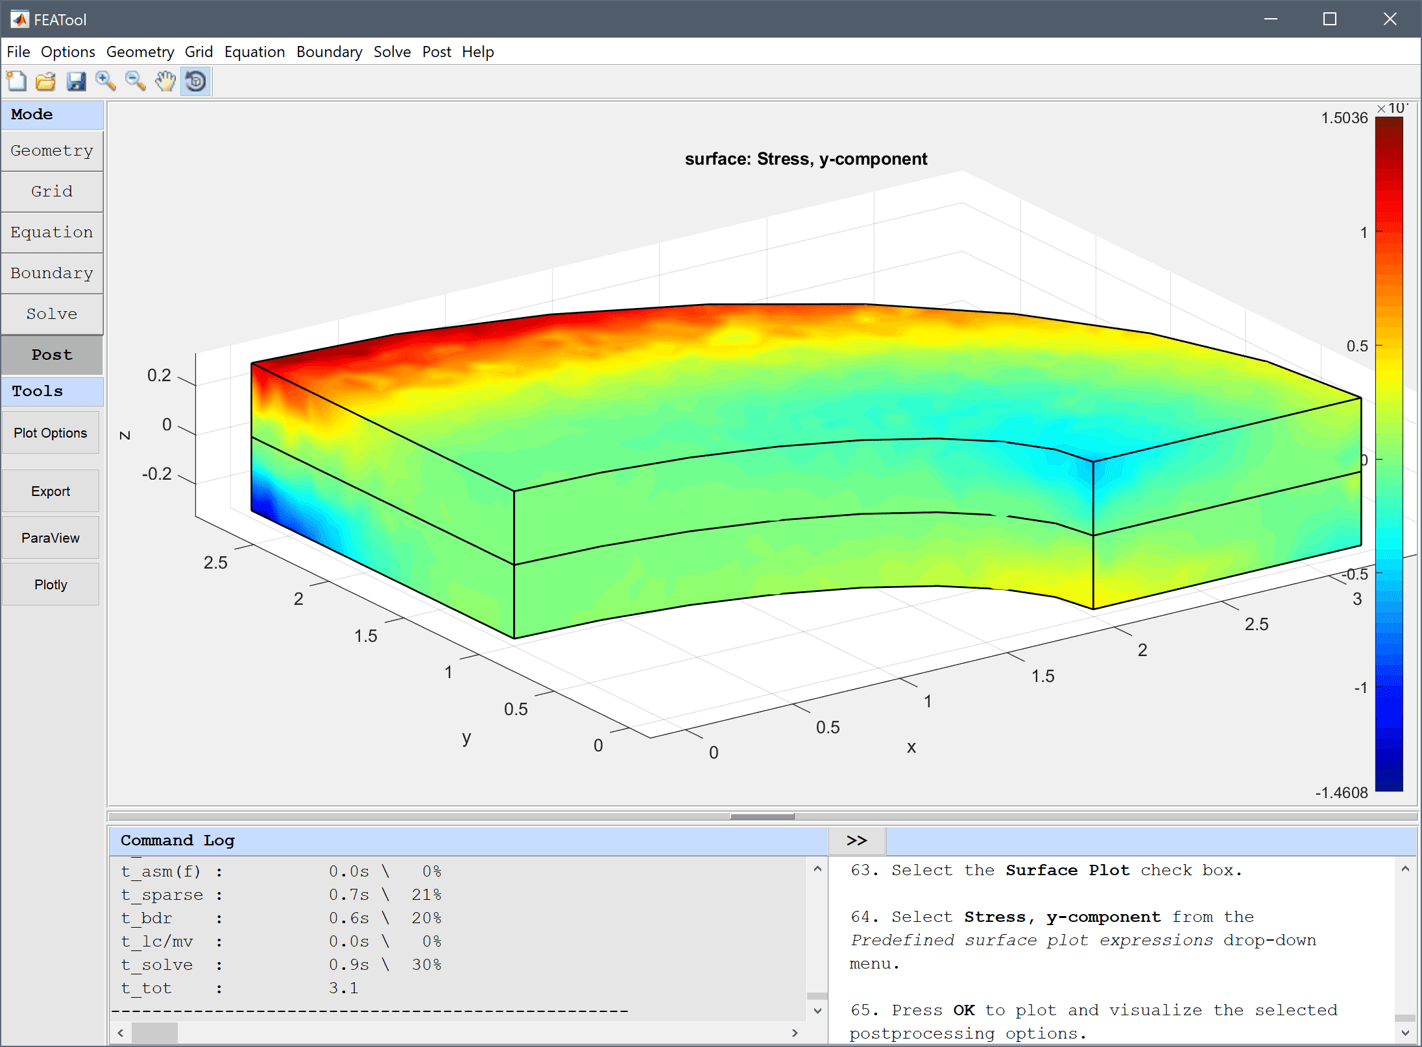Click the Export button in sidebar
This screenshot has height=1047, width=1422.
[x=52, y=491]
